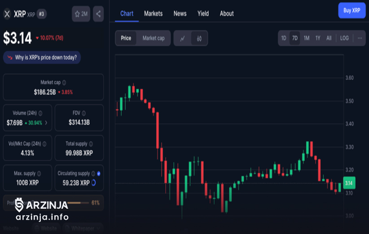Screen dimensions: 369x234
Task: Open the News tab
Action: pos(180,13)
